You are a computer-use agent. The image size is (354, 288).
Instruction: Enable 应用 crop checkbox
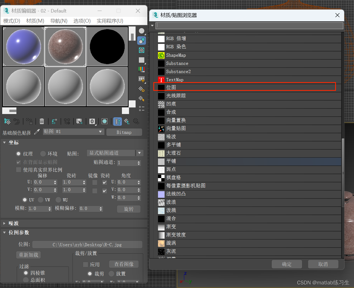[x=85, y=264]
